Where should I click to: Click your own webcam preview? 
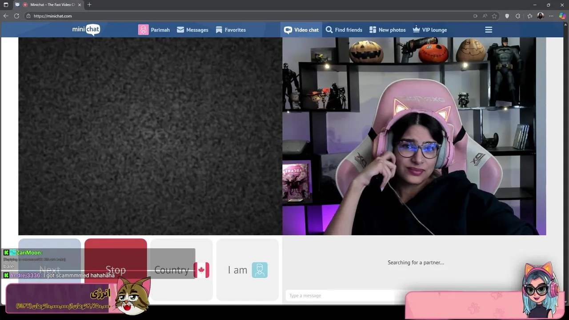coord(414,136)
